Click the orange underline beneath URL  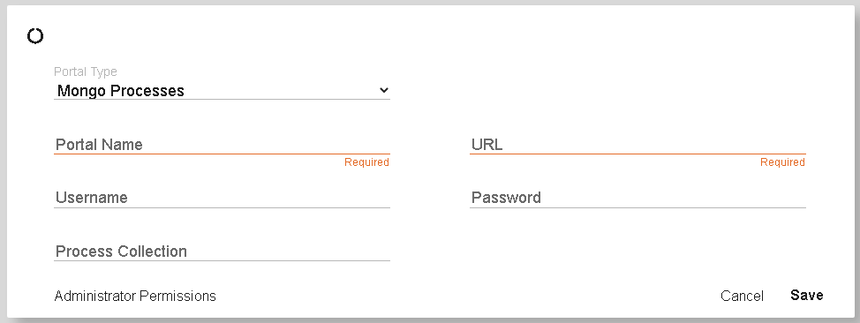(x=637, y=154)
